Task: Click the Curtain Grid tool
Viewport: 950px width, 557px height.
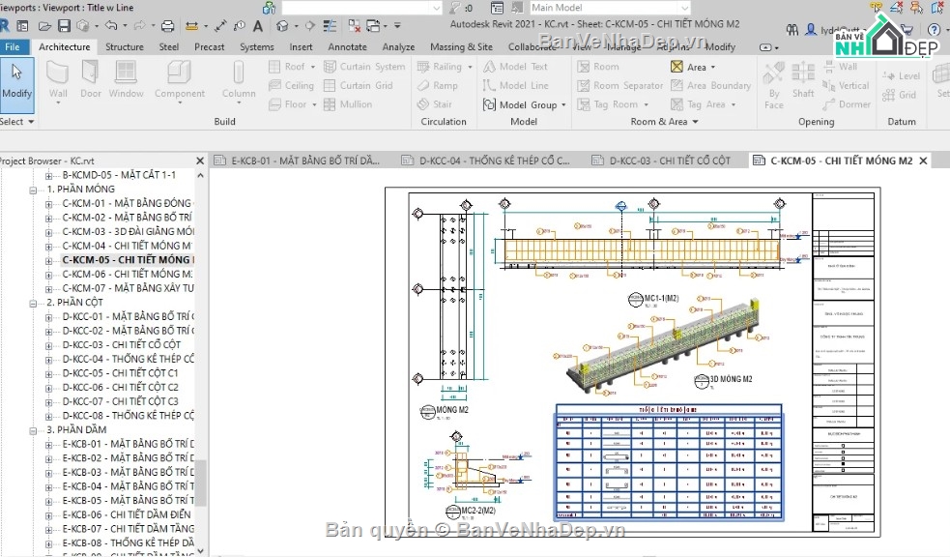Action: 359,85
